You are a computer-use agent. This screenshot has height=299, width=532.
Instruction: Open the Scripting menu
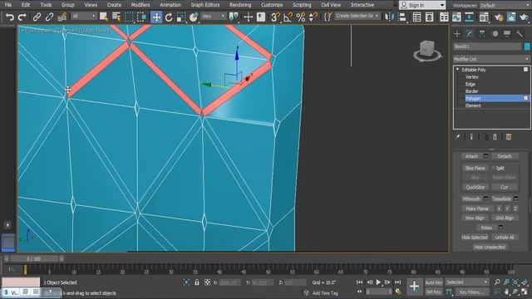coord(302,5)
